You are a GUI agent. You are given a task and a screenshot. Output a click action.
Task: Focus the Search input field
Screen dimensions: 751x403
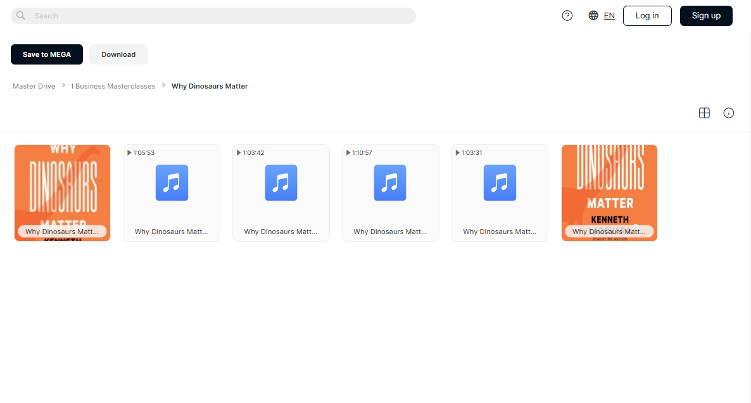[213, 16]
